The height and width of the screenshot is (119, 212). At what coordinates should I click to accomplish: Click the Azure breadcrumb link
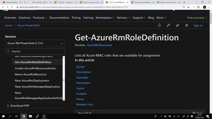pos(9,25)
